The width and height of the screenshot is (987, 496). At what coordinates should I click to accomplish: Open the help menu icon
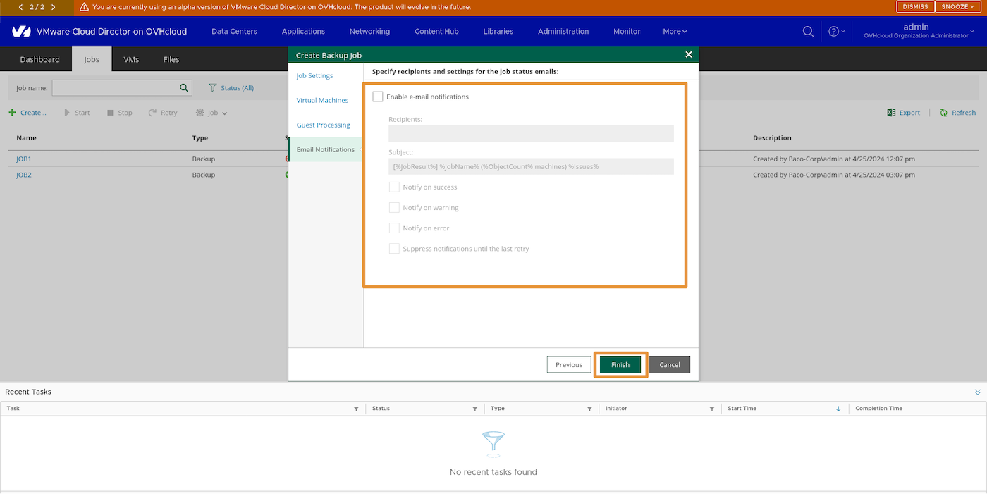[x=835, y=31]
